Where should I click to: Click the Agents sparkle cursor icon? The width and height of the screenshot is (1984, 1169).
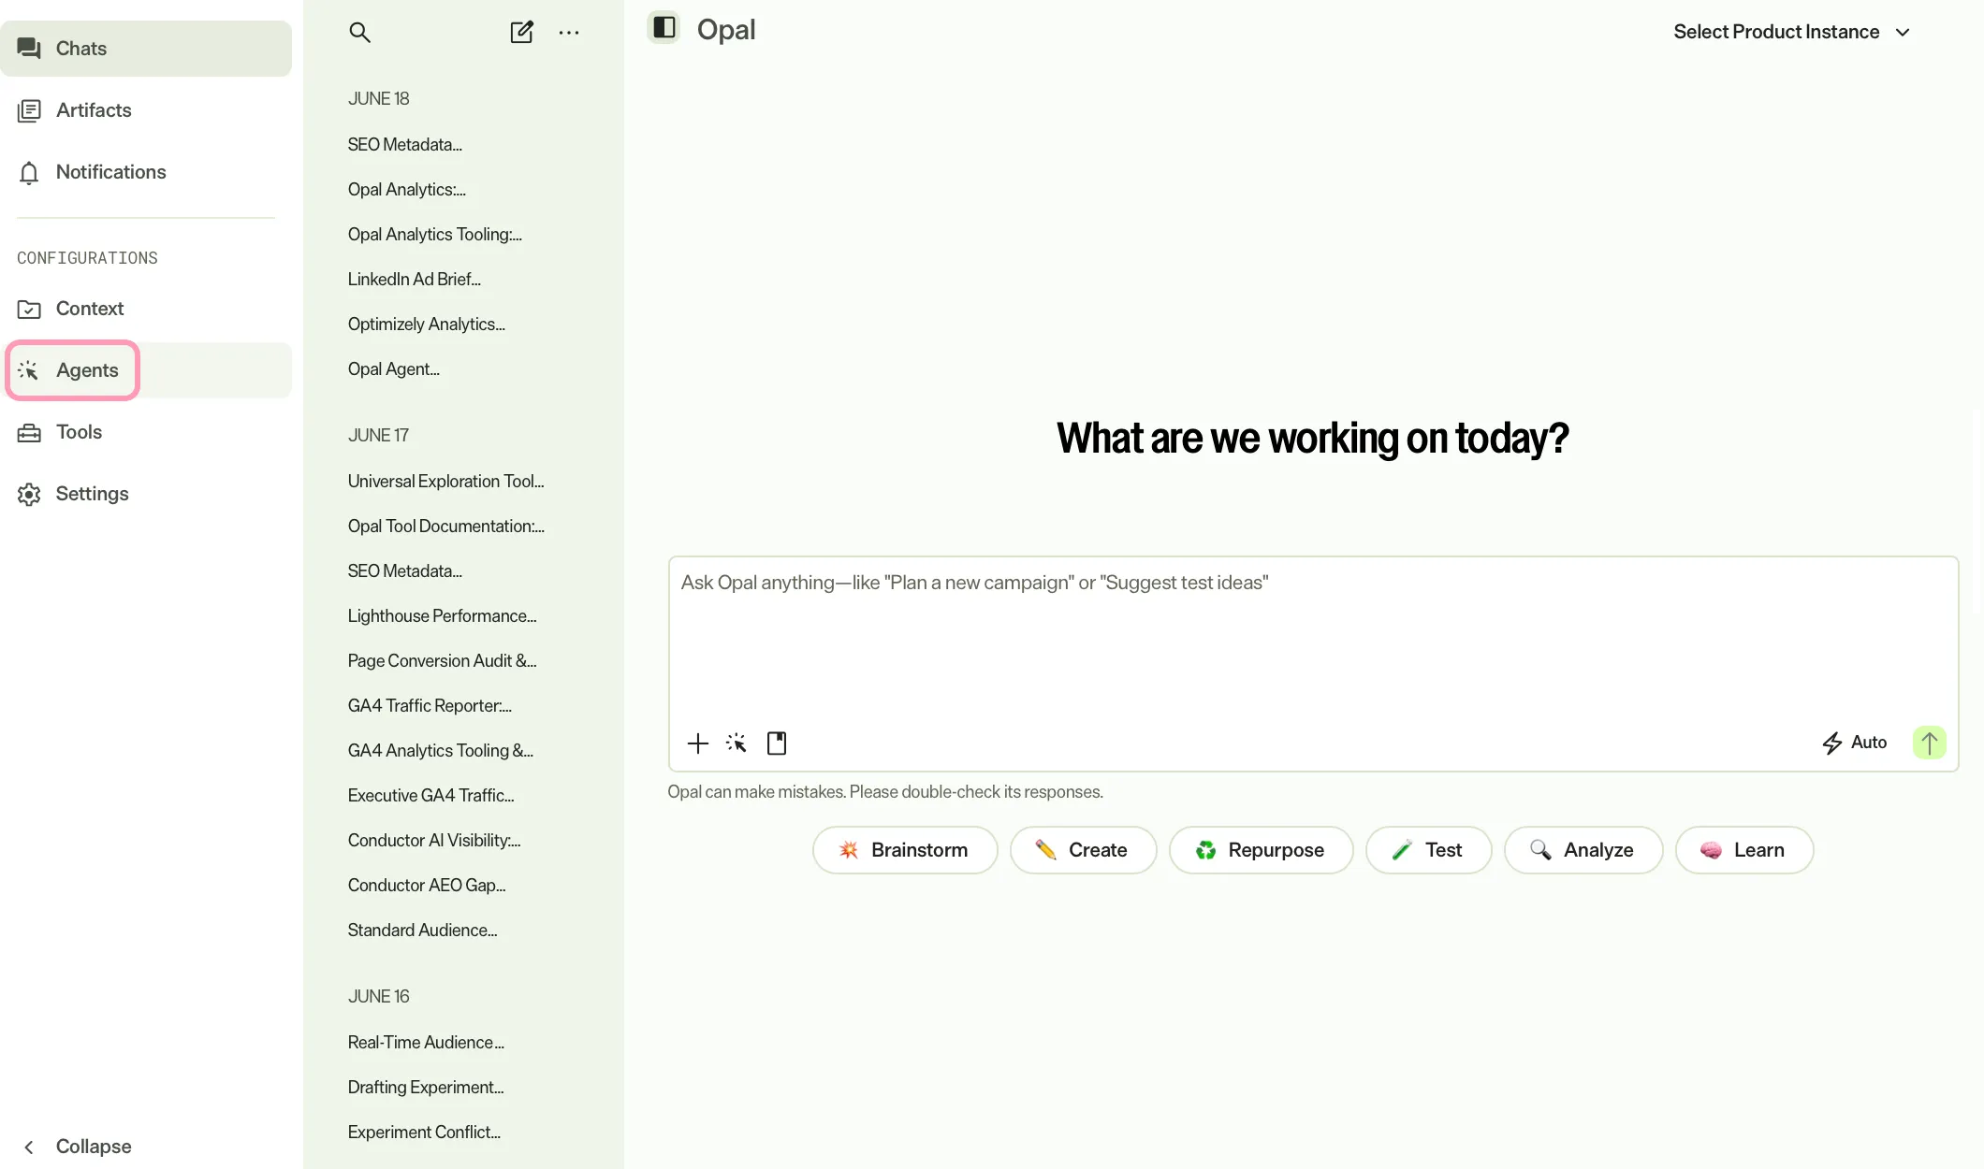coord(29,370)
